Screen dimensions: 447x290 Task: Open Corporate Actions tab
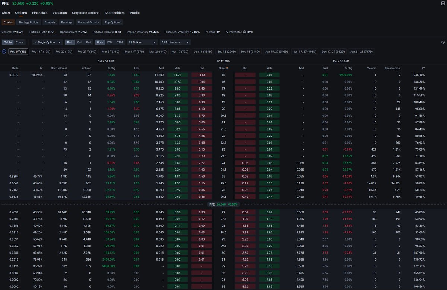pyautogui.click(x=86, y=13)
